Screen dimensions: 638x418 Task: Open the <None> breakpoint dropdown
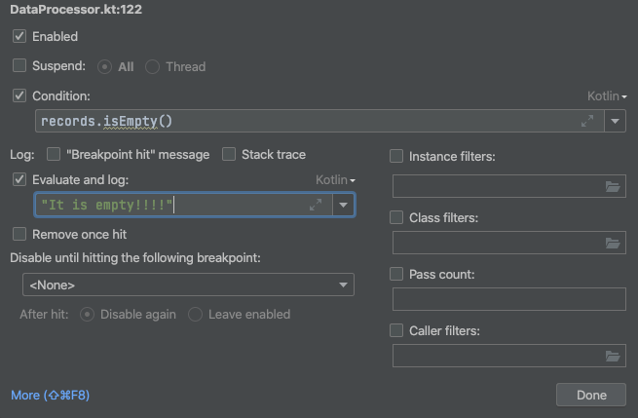188,285
